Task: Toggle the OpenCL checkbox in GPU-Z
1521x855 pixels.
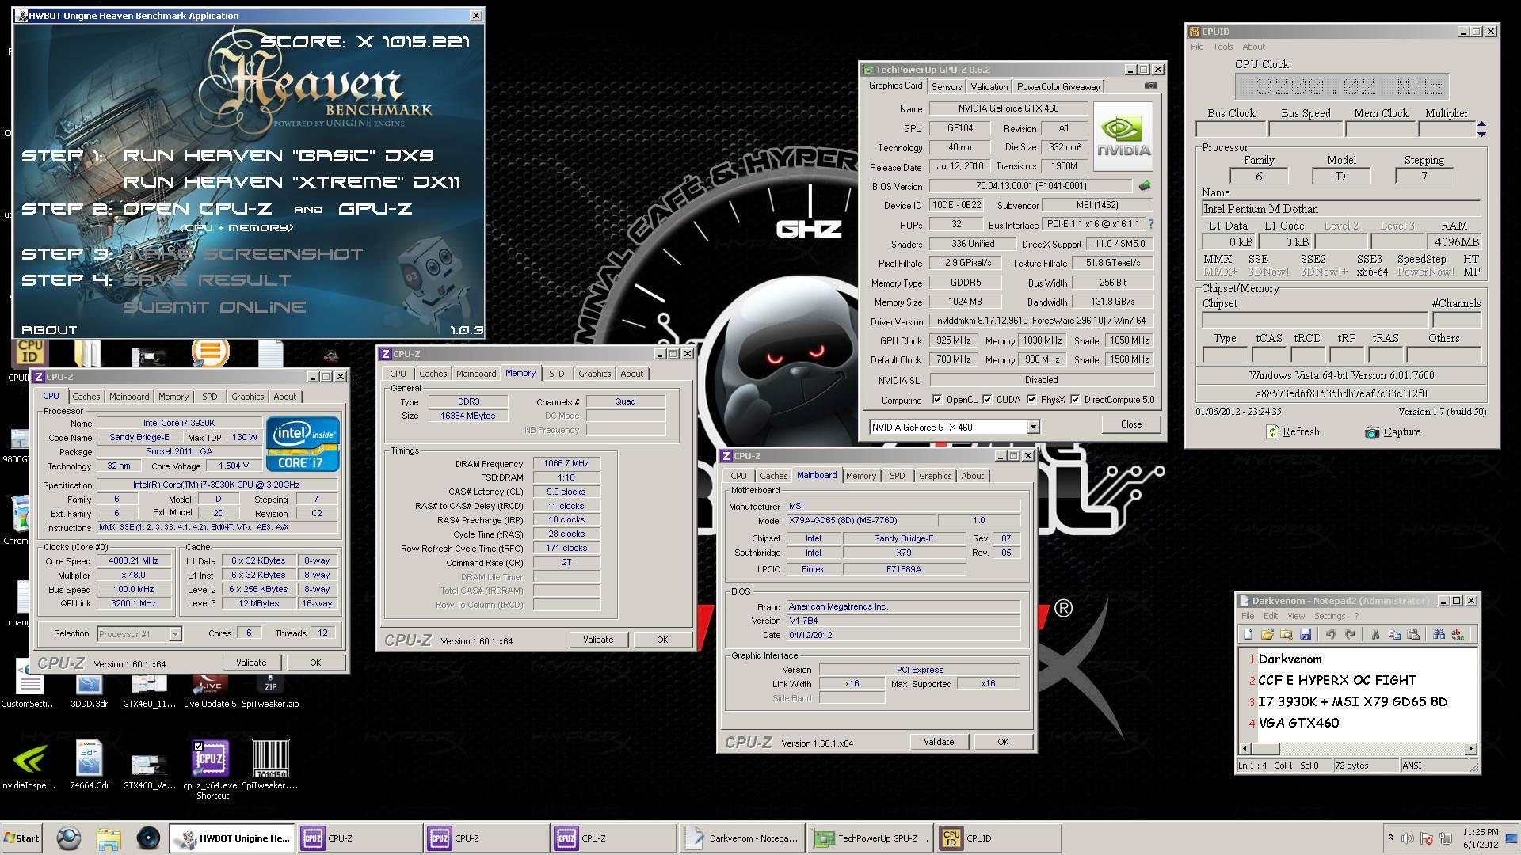Action: [x=937, y=399]
